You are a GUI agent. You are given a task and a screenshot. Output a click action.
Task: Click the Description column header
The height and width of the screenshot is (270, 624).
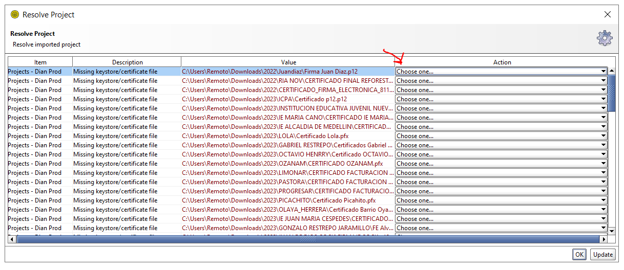pyautogui.click(x=127, y=62)
